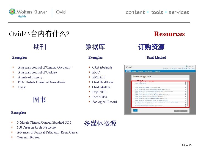Viewport: 198px width, 148px height.
Task: Click 'Wolters Kluwer' brand name text
Action: point(32,12)
